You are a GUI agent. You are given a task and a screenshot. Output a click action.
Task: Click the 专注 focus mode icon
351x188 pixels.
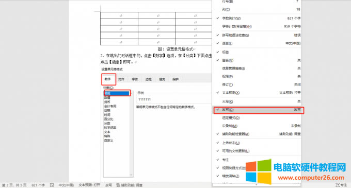(341, 185)
